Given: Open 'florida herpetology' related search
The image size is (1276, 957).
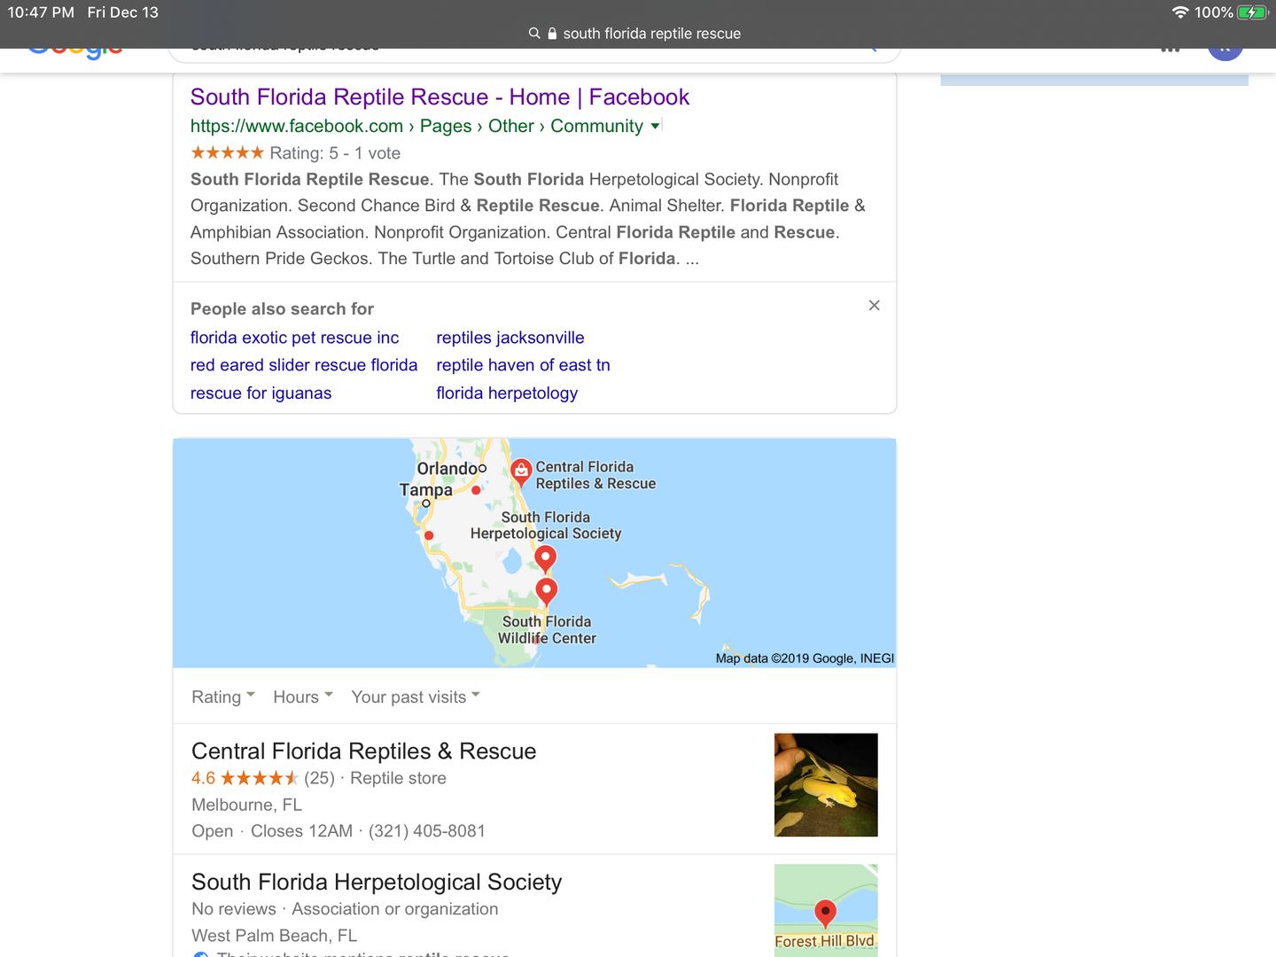Looking at the screenshot, I should pyautogui.click(x=507, y=393).
